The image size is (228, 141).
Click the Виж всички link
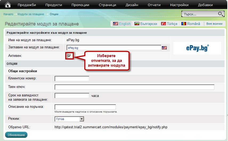tap(214, 24)
